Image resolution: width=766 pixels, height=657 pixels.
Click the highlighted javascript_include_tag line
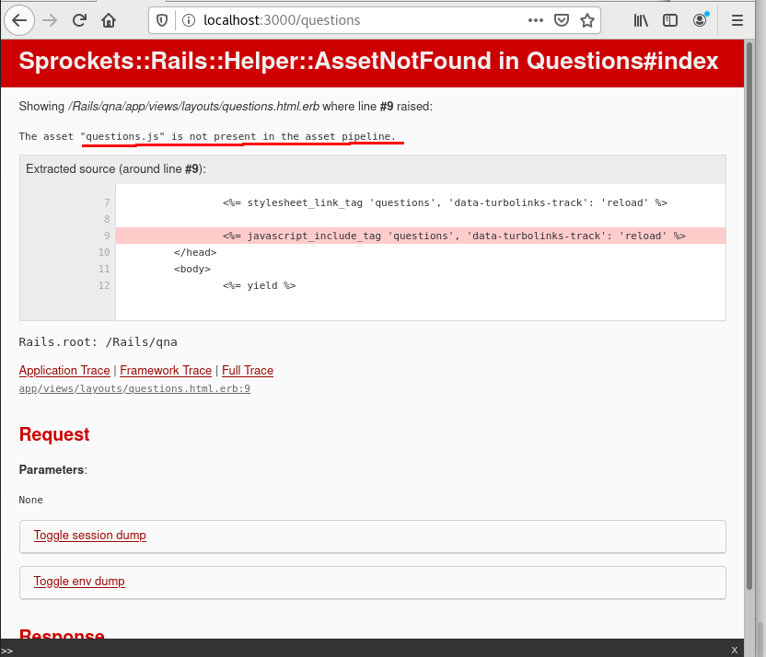(x=420, y=236)
